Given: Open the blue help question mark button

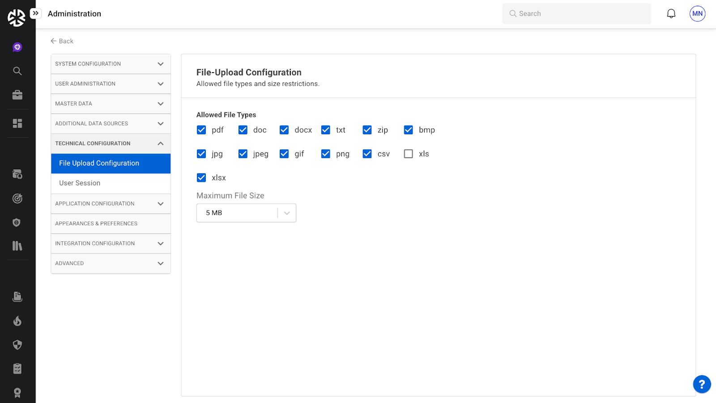Looking at the screenshot, I should [x=702, y=384].
